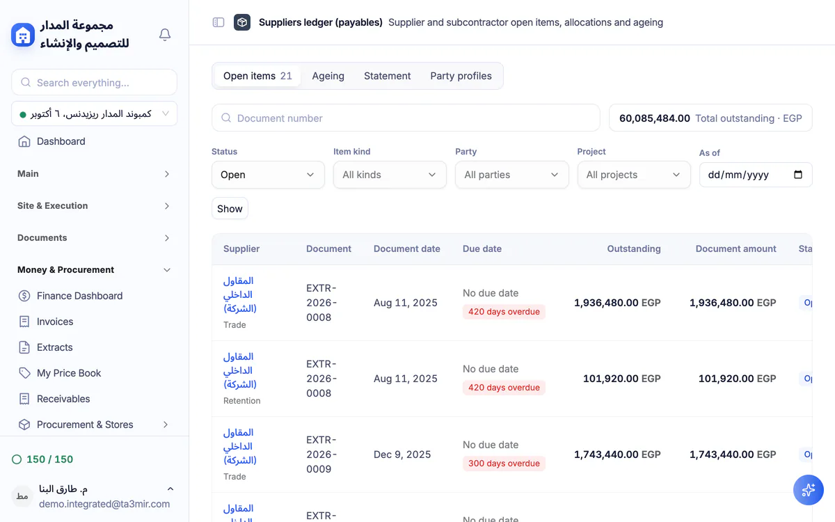835x522 pixels.
Task: Open supplier link in 101,920.00 EGP row
Action: 239,370
